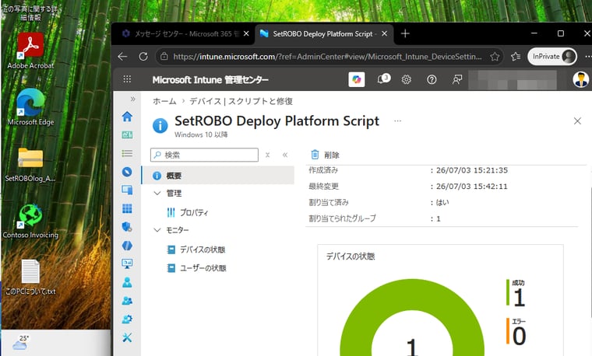Image resolution: width=592 pixels, height=356 pixels.
Task: Open Contoso Invoicing desktop shortcut
Action: (x=30, y=221)
